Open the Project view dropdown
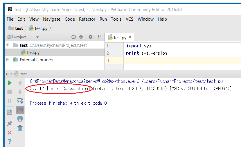This screenshot has height=150, width=248. coord(37,37)
